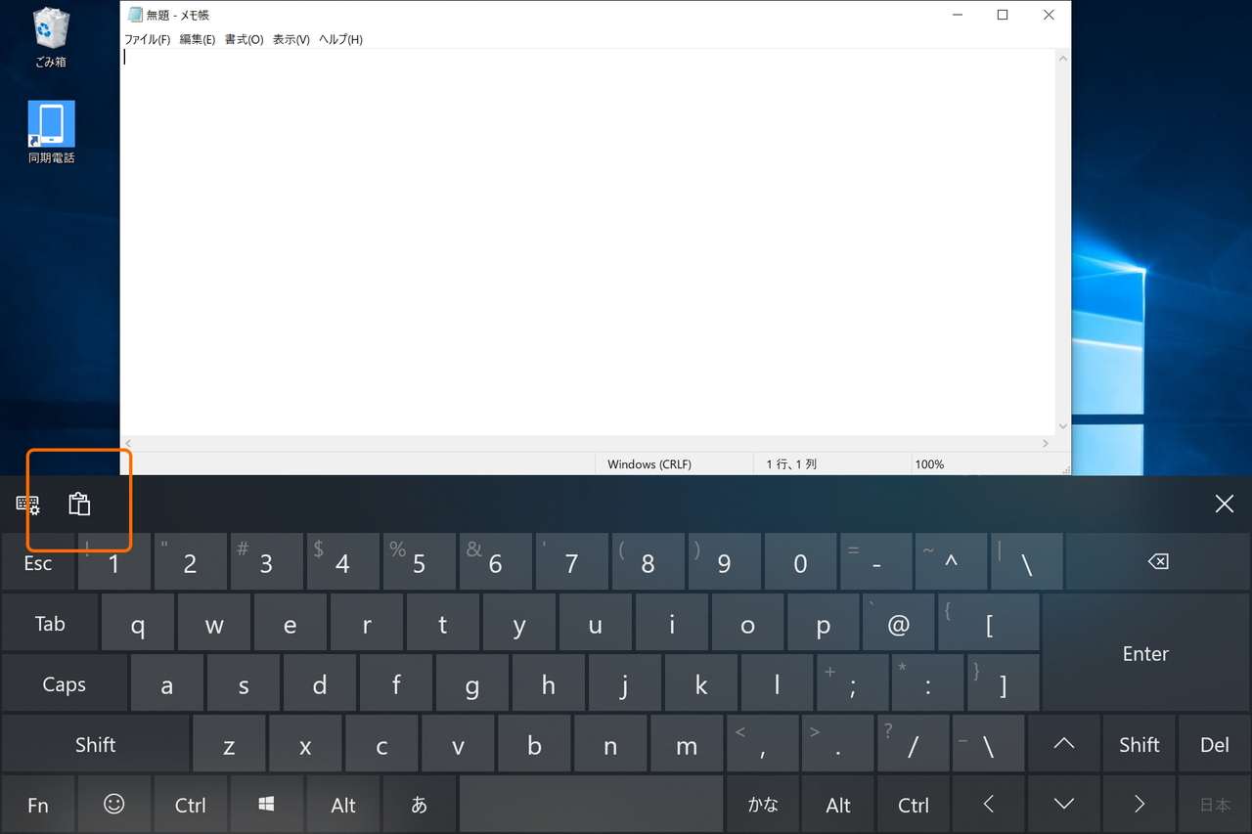The height and width of the screenshot is (834, 1252).
Task: Open clipboard history from the touch keyboard
Action: (x=78, y=505)
